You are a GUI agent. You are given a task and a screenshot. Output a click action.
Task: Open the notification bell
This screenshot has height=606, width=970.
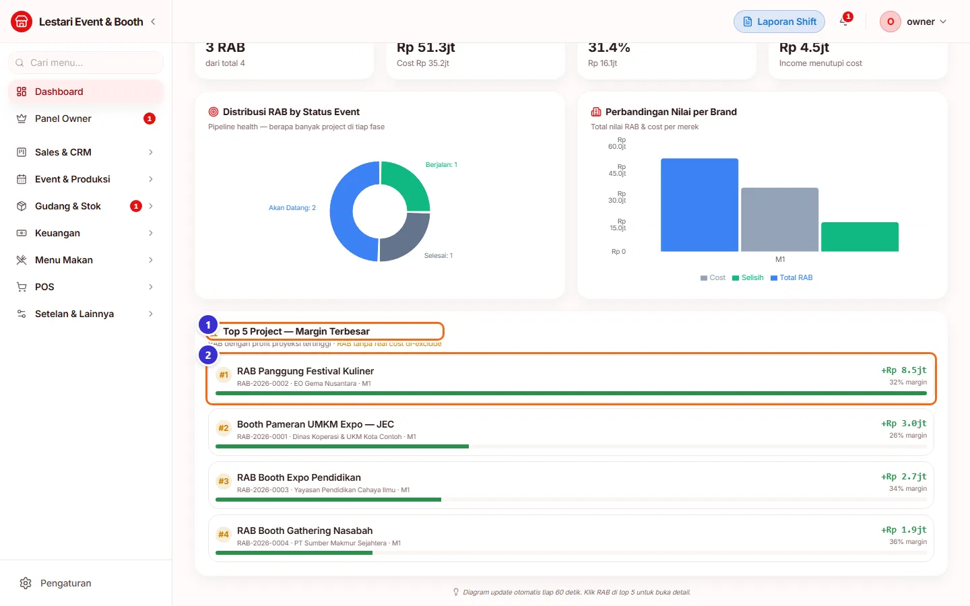tap(844, 22)
